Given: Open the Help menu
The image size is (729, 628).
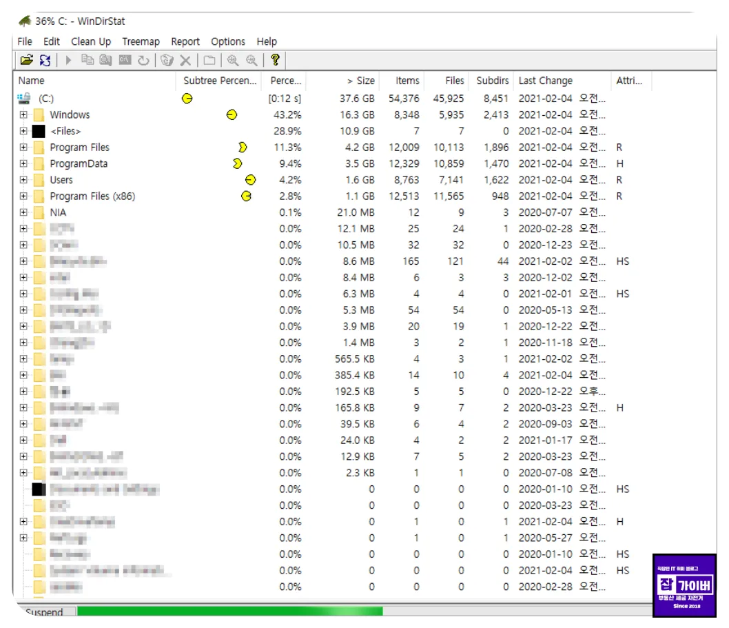Looking at the screenshot, I should [x=267, y=41].
